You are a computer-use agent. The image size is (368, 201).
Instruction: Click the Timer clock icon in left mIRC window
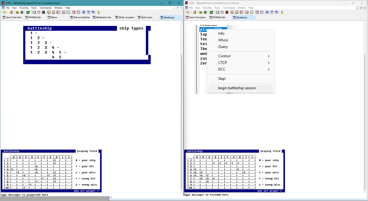[39, 12]
